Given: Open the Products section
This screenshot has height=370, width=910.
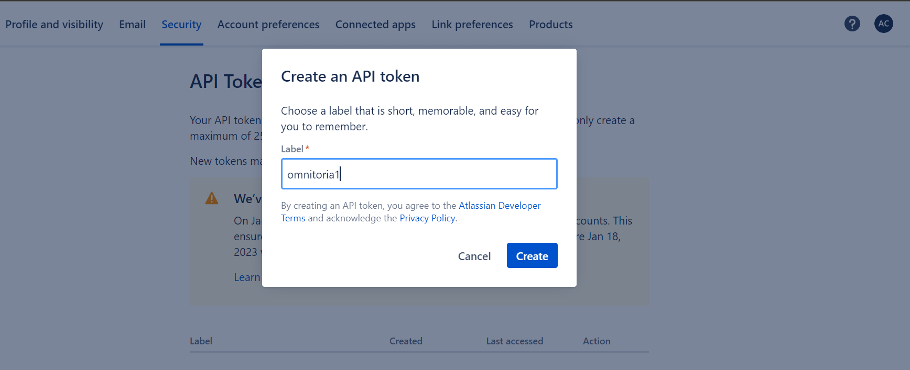Looking at the screenshot, I should pos(550,24).
